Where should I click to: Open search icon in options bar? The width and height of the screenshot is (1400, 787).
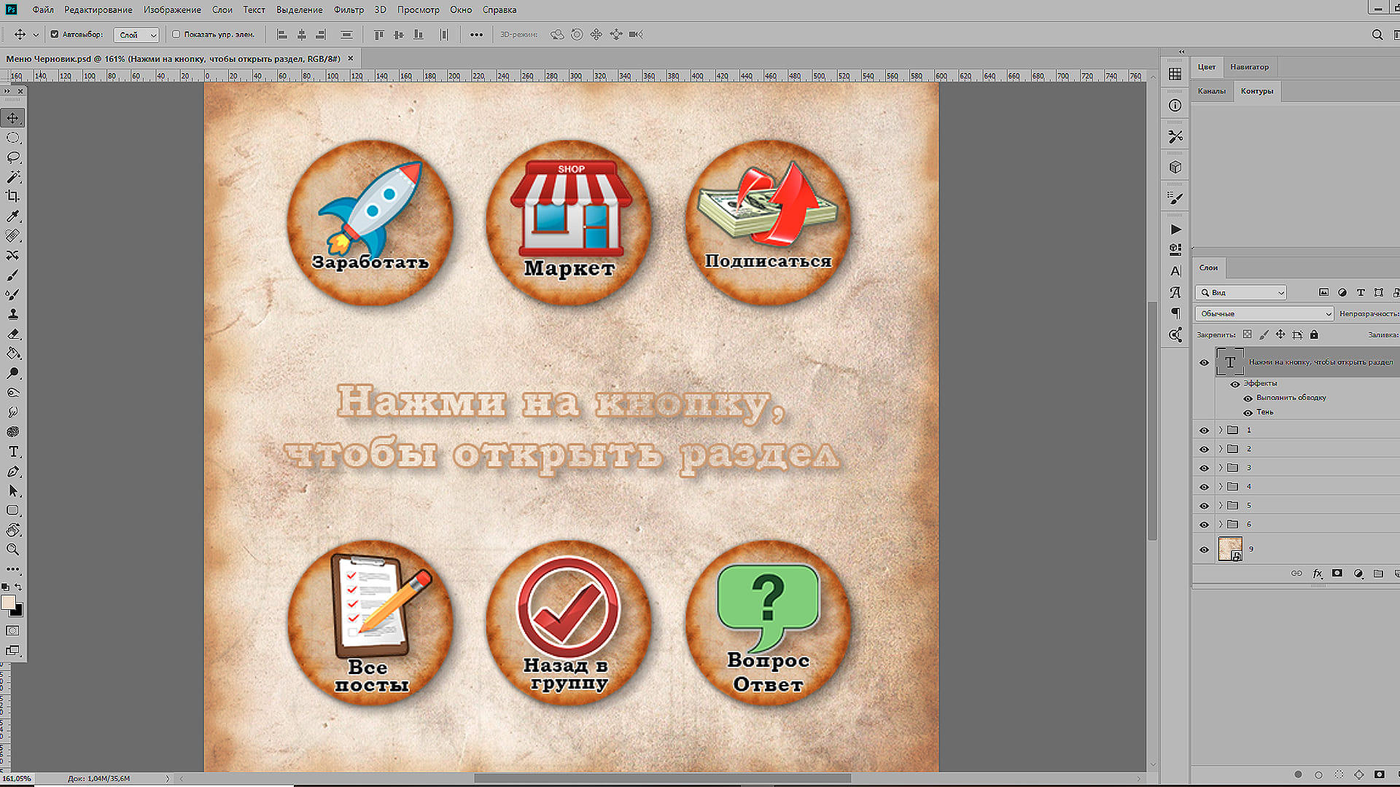[1377, 34]
